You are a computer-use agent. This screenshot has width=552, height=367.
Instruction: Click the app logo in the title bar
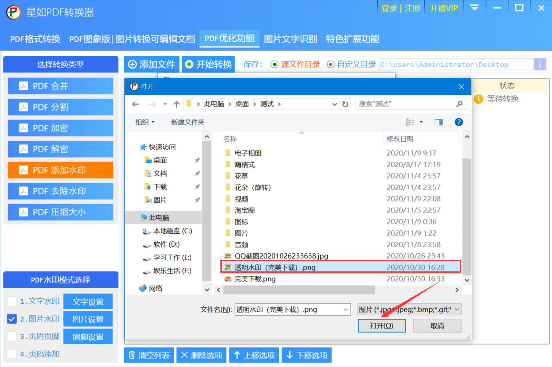tap(13, 12)
